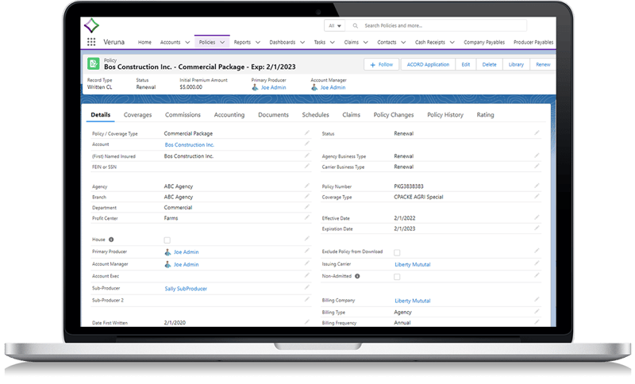
Task: Edit First Named Insured pencil icon
Action: (x=307, y=156)
